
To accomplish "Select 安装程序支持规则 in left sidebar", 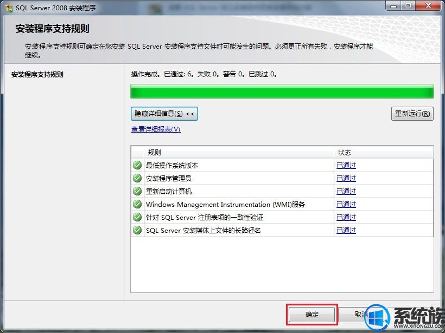I will point(37,75).
